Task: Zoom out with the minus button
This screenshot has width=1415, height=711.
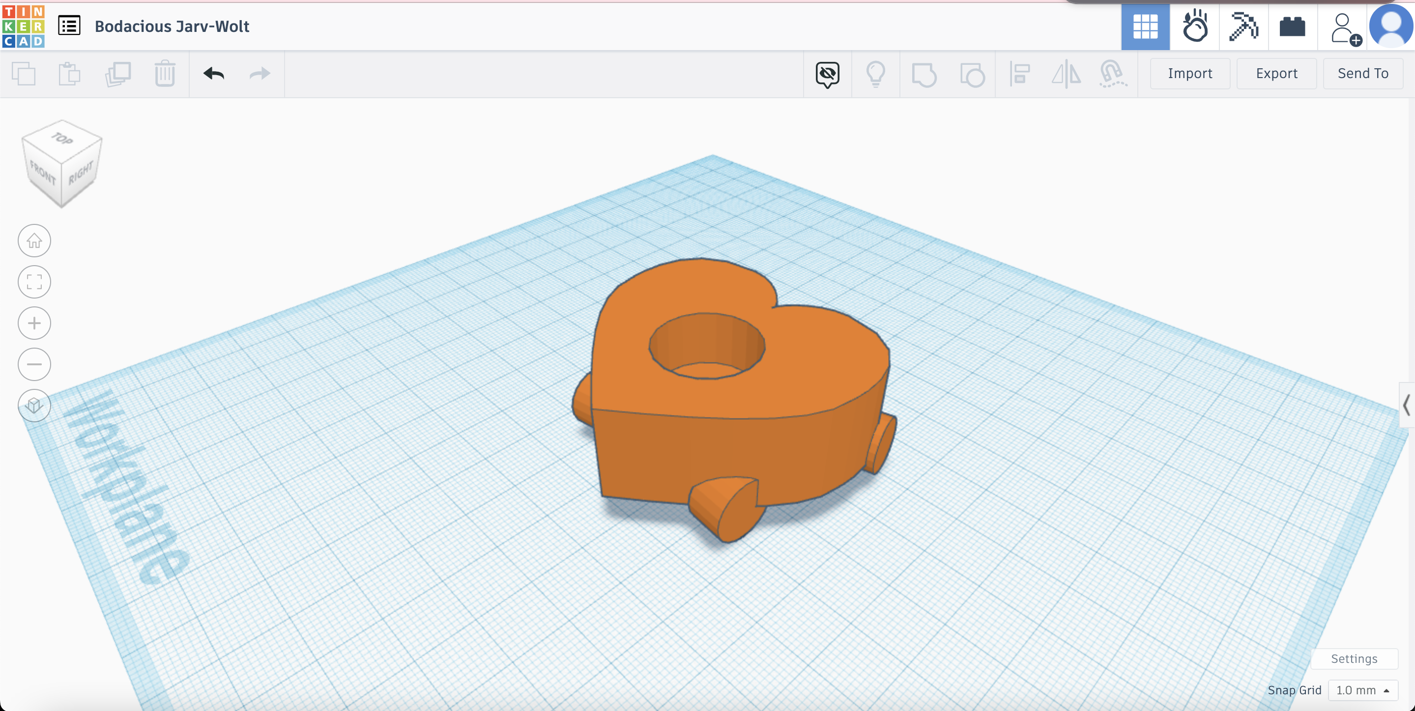Action: (34, 364)
